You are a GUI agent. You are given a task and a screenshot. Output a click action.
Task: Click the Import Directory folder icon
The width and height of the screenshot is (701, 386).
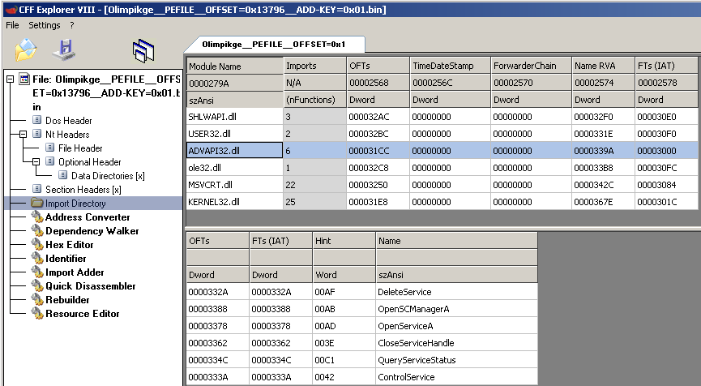37,204
